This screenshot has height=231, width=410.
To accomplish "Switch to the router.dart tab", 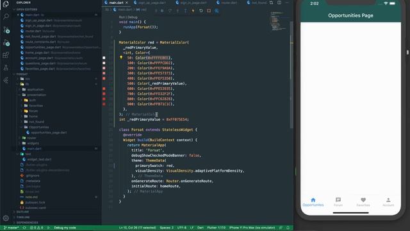I will 227,3.
